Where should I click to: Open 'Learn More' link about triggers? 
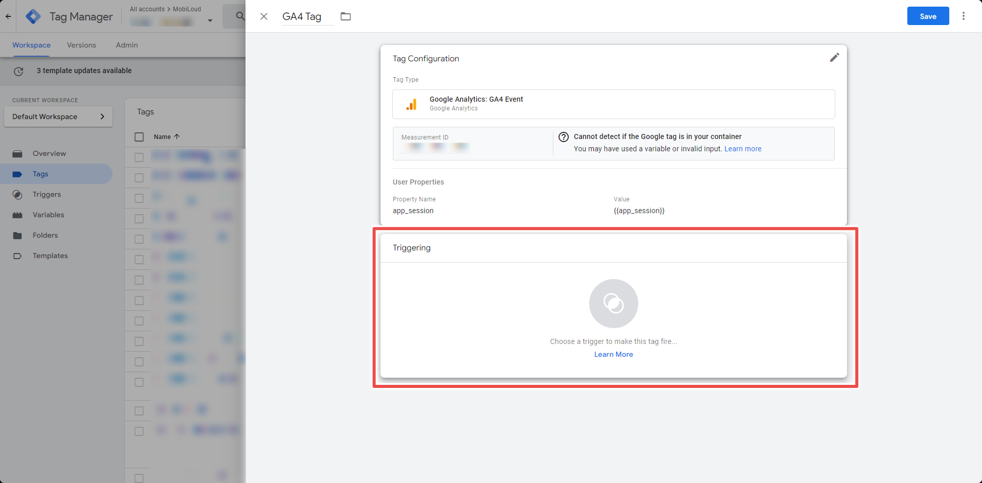(x=613, y=354)
